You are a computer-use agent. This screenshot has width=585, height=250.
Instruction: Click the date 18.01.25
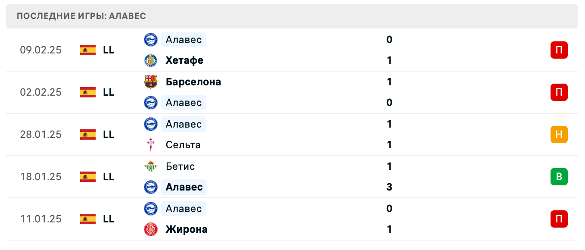41,177
